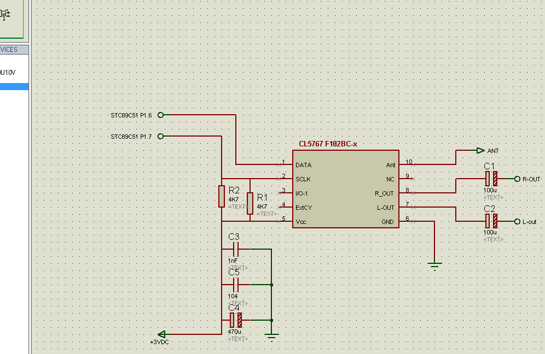Click the R-OUT terminal circle
This screenshot has width=545, height=354.
(517, 179)
